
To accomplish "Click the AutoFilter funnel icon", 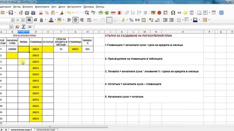I will (x=146, y=13).
